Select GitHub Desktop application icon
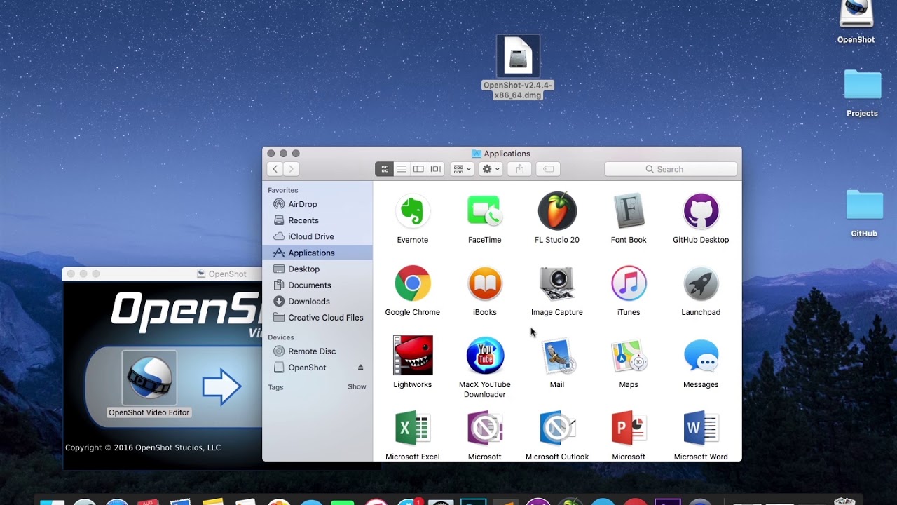Screen dimensions: 897x505 (701, 211)
